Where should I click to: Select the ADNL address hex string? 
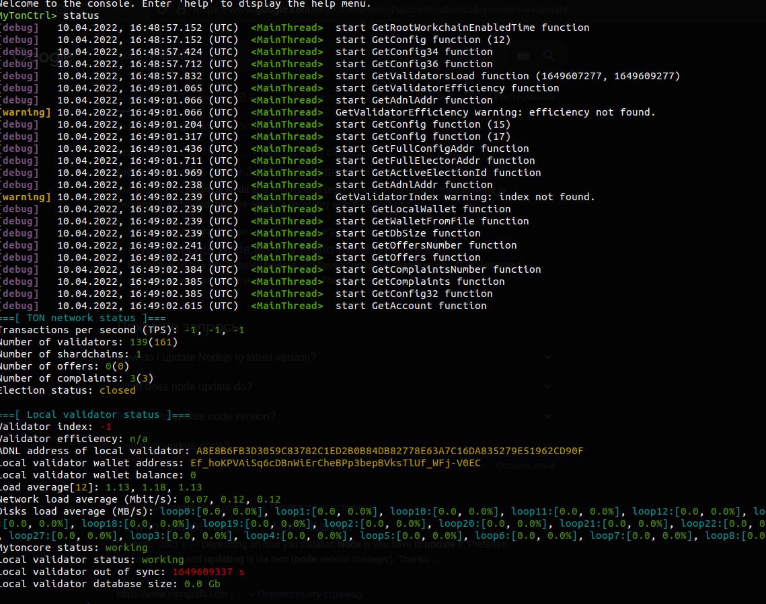click(389, 451)
